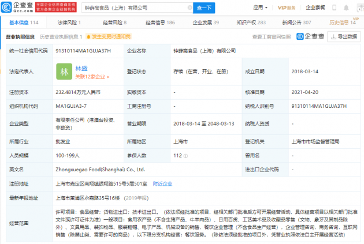Clear the search box with the X icon
Image resolution: width=364 pixels, height=244 pixels.
tap(190, 7)
